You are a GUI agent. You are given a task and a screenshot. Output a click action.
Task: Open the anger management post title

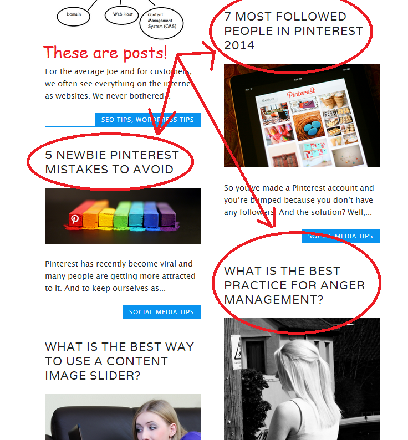[294, 285]
